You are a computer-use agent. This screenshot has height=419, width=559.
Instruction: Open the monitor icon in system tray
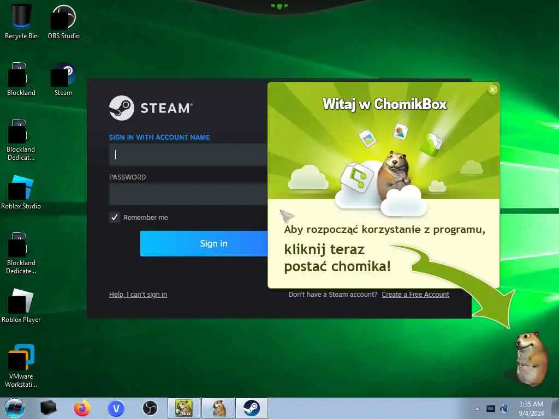pos(491,409)
